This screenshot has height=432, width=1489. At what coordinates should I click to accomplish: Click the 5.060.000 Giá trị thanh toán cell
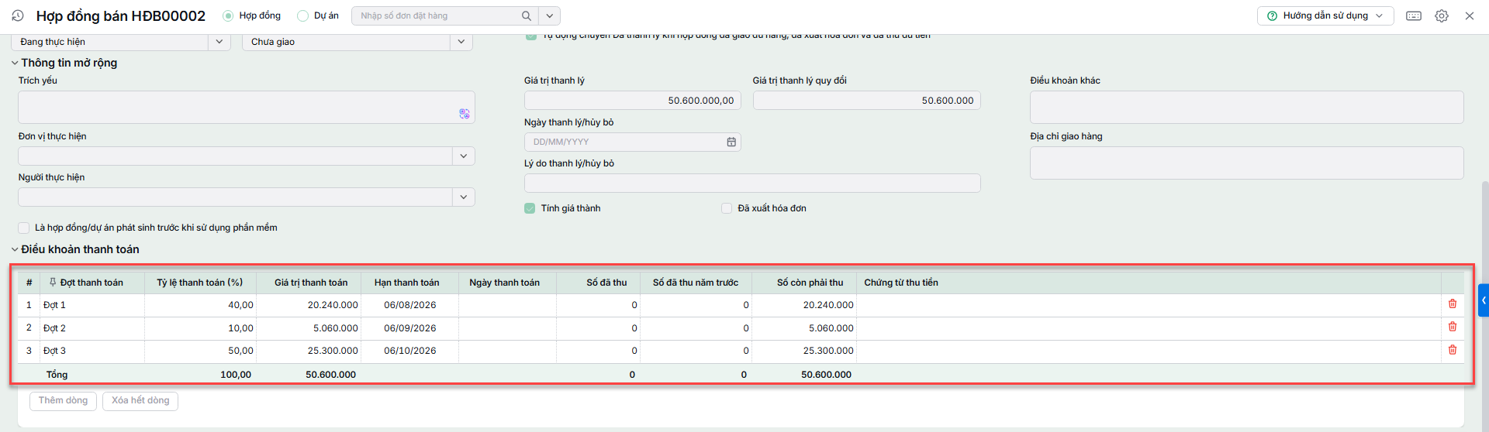(x=309, y=328)
